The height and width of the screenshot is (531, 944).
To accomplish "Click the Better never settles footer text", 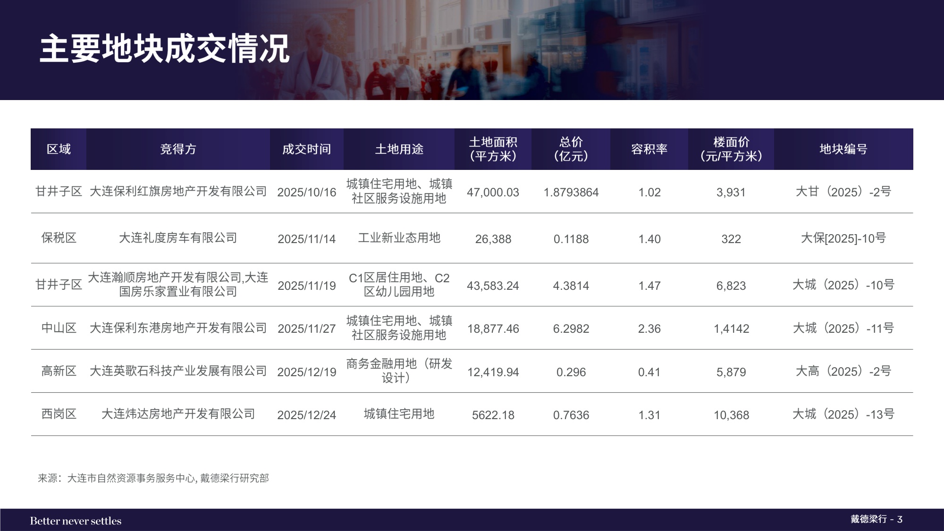I will coord(76,521).
